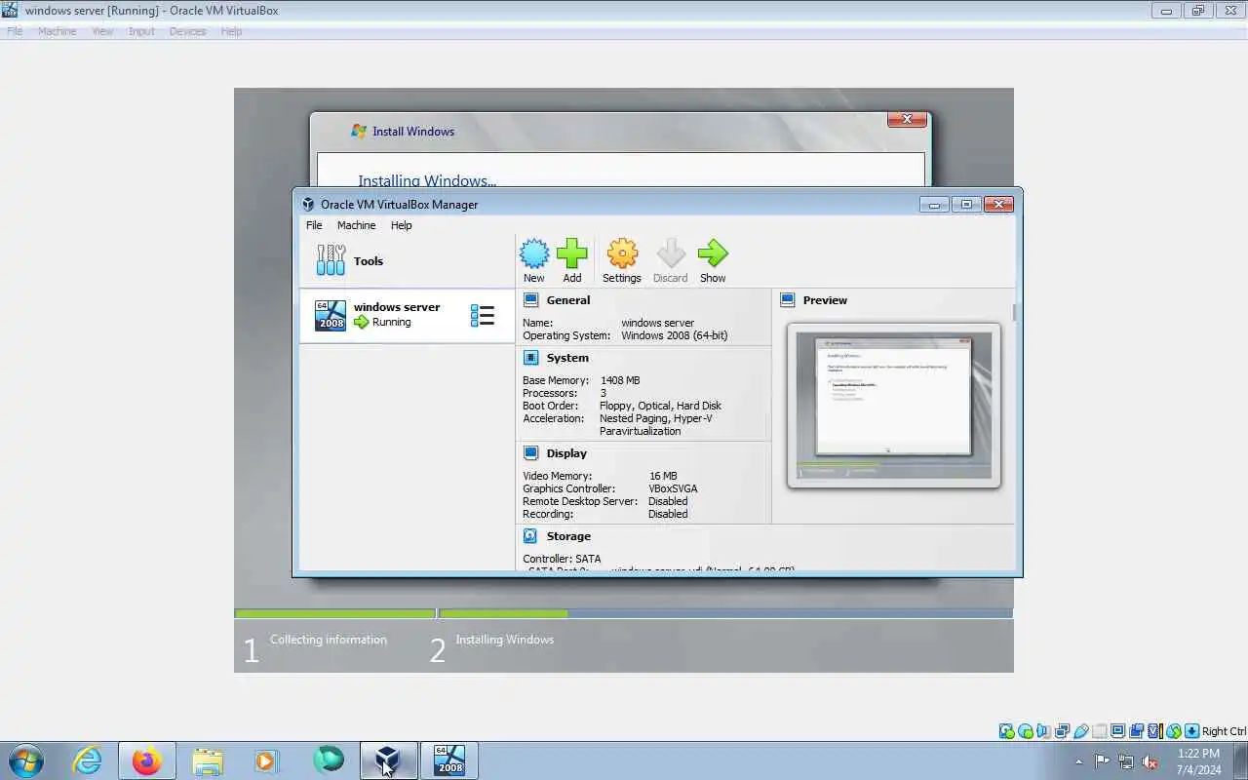Click the details pane vertical scrollbar
This screenshot has height=780, width=1248.
click(x=1015, y=312)
